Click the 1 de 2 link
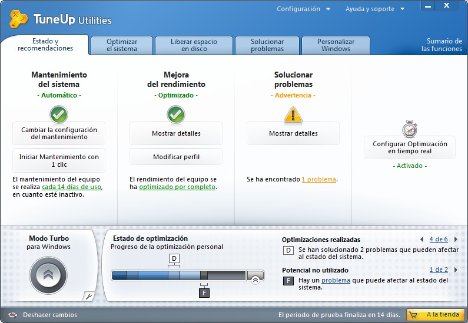This screenshot has height=323, width=468. (x=439, y=270)
